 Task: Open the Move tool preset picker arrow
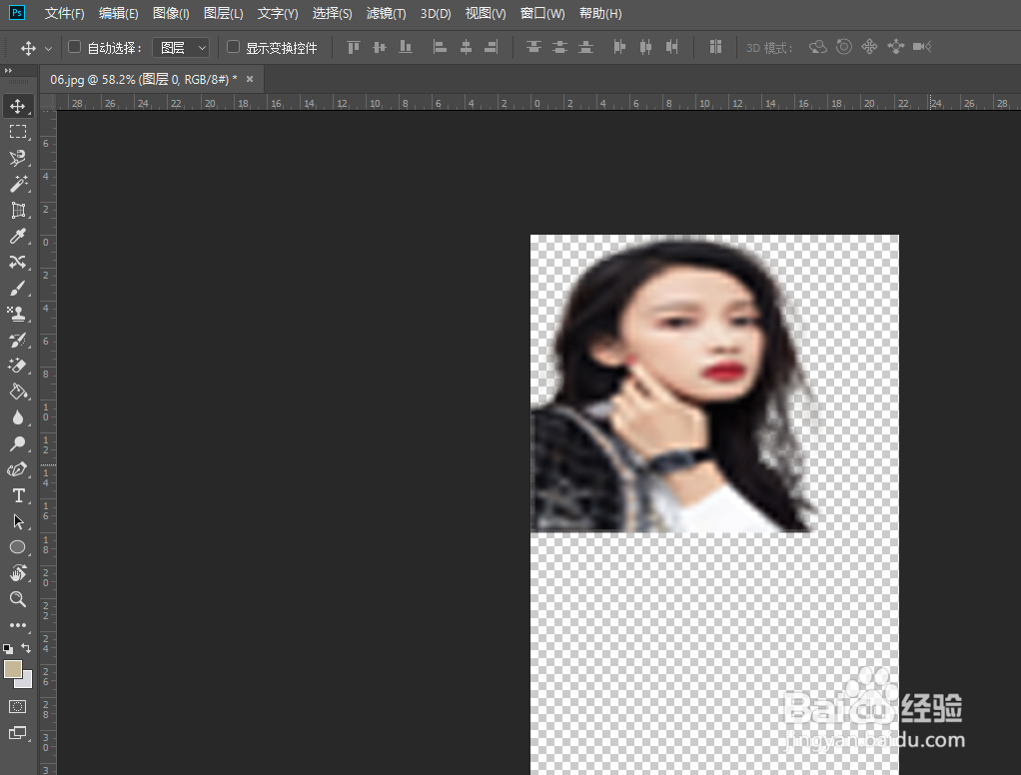pyautogui.click(x=48, y=48)
